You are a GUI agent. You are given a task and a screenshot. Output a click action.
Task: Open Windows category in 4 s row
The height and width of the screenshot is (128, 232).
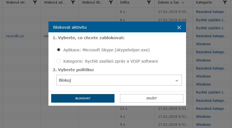click(x=203, y=117)
